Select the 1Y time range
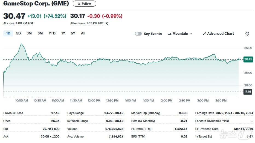This screenshot has height=143, width=255. (x=63, y=33)
